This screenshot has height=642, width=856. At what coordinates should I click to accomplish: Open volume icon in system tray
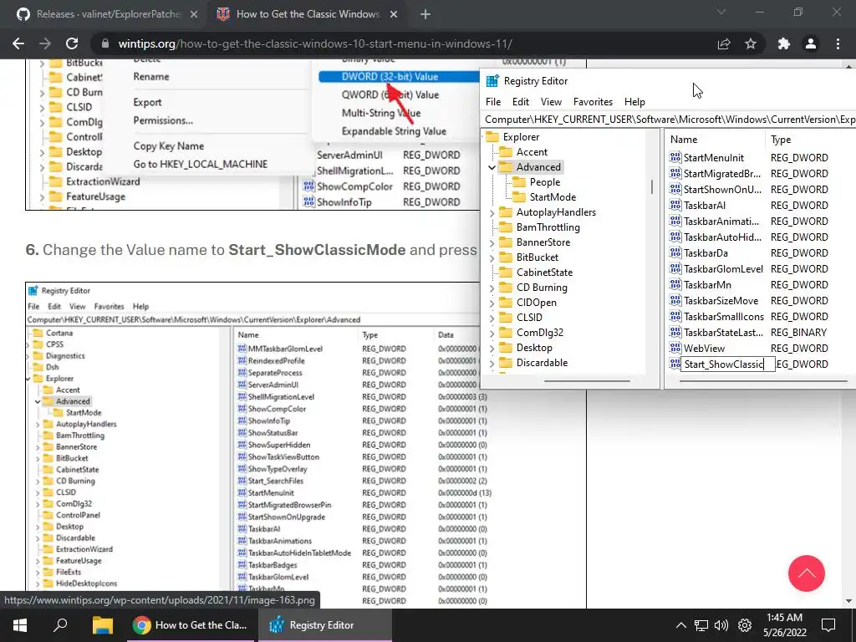[721, 625]
